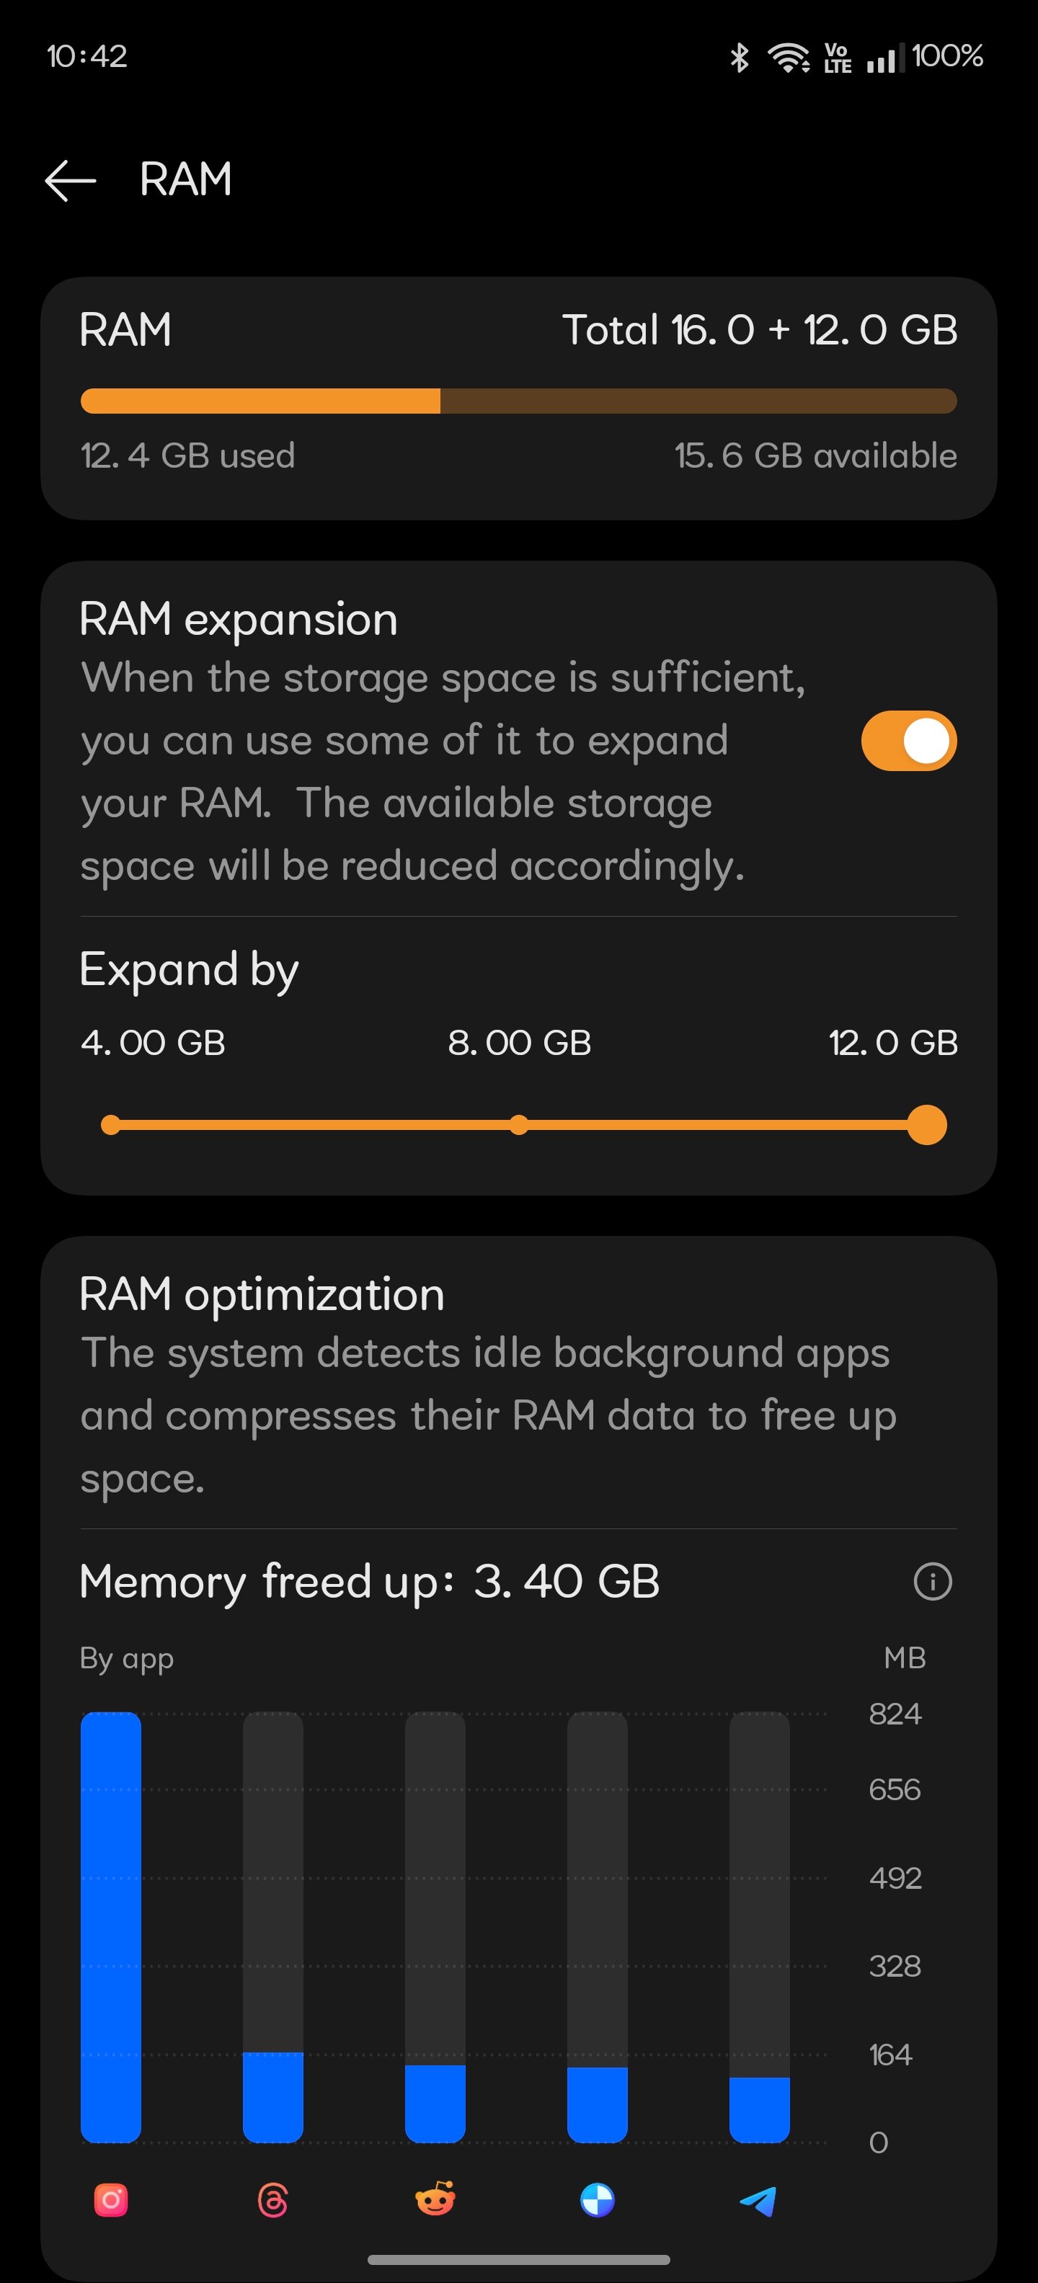The image size is (1038, 2283).
Task: Tap the Reddit app icon
Action: pos(435,2199)
